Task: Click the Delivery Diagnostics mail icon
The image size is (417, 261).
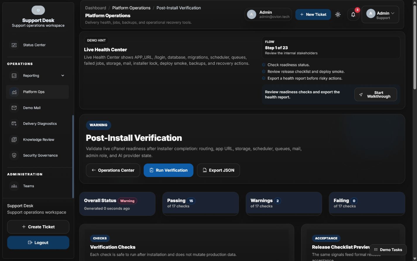Action: tap(14, 124)
